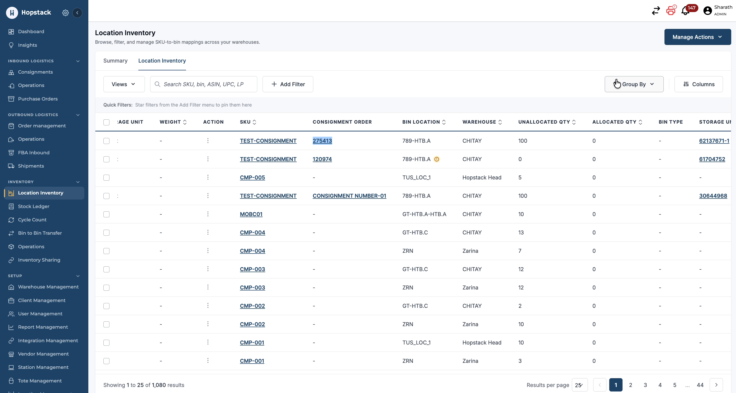The image size is (736, 393).
Task: Click the Order management icon
Action: 11,126
